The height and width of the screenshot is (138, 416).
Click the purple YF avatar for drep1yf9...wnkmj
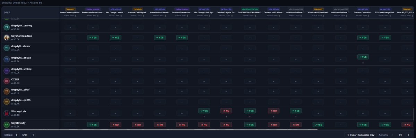click(7, 71)
